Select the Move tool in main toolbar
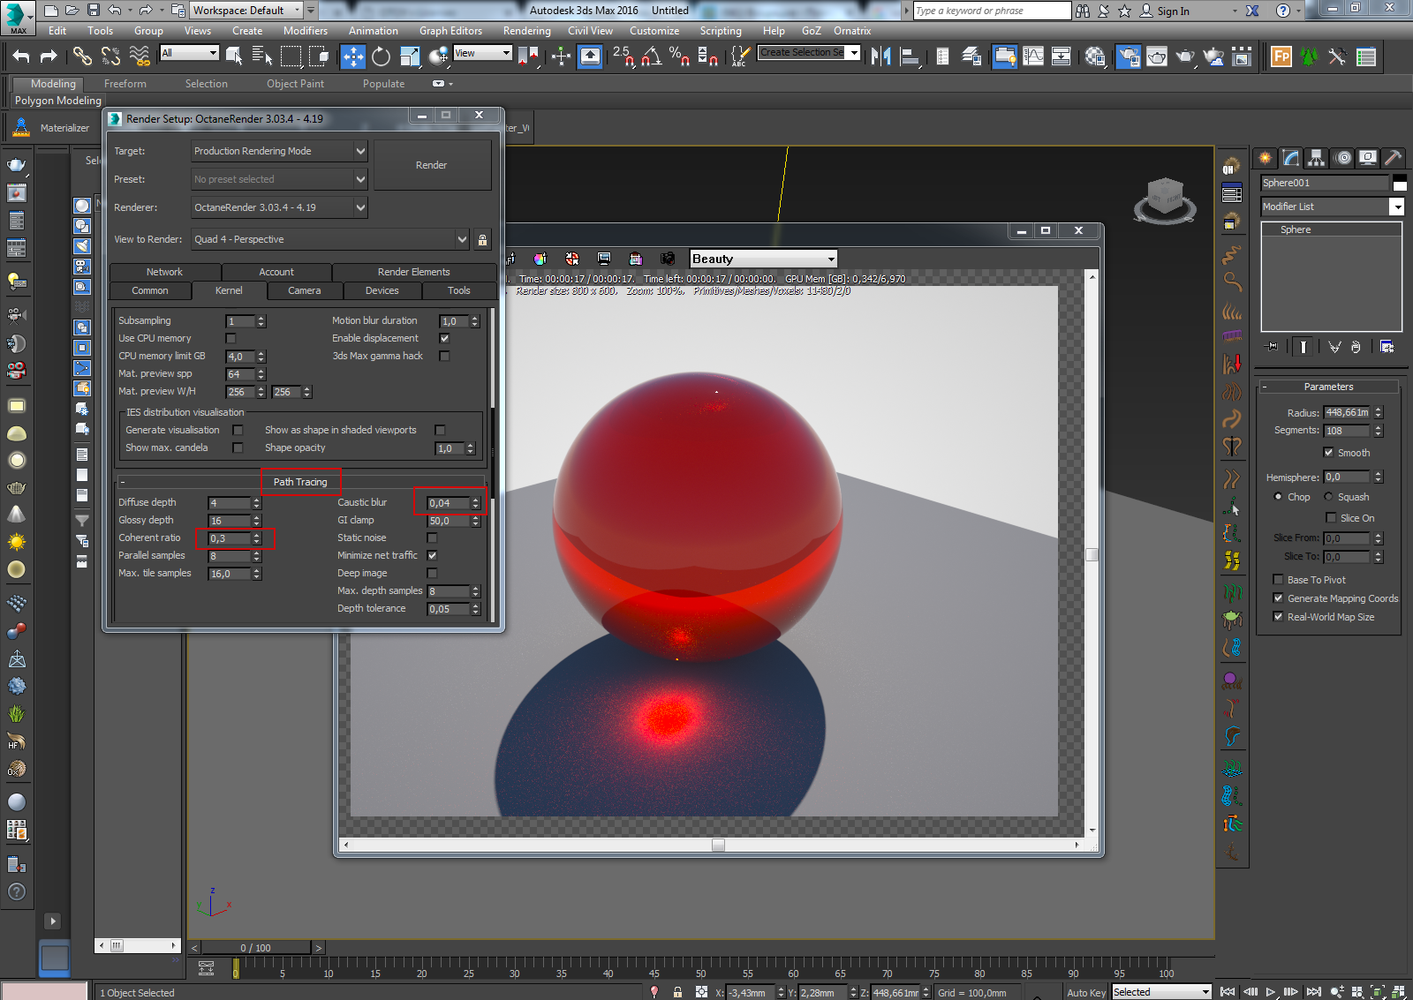The image size is (1413, 1000). tap(352, 56)
